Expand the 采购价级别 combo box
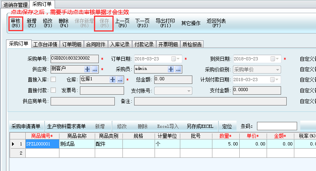Viewport: 316px width, 171px height. (x=277, y=69)
